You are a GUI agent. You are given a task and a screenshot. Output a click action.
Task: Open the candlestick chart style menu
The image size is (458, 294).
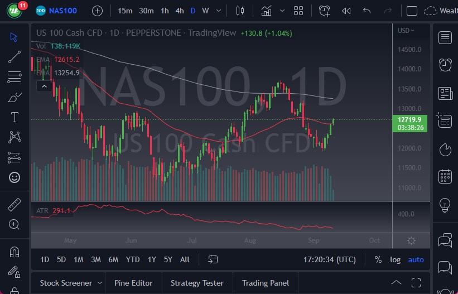click(x=240, y=11)
